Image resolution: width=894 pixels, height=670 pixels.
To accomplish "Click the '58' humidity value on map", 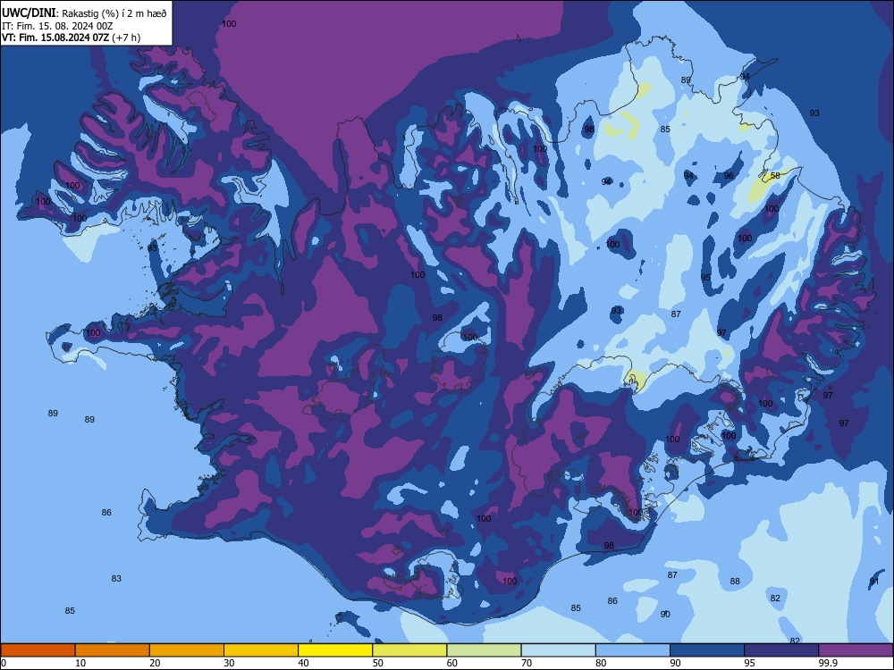I will pos(775,175).
